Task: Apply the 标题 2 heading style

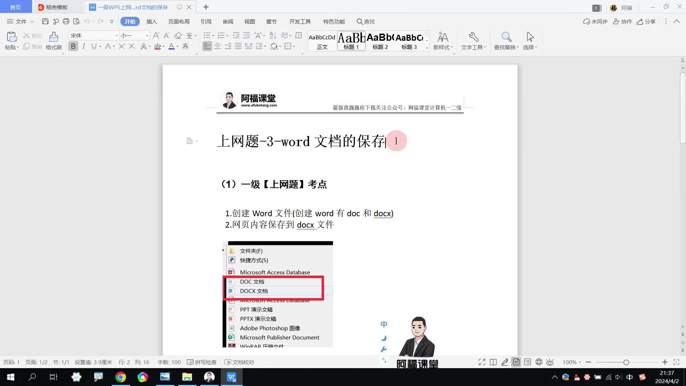Action: 380,41
